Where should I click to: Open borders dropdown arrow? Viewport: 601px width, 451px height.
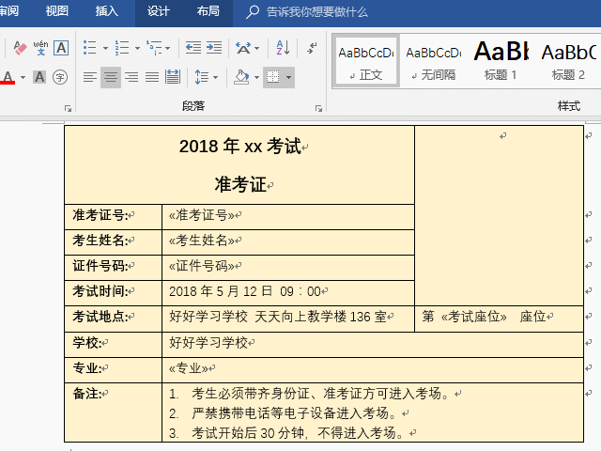(x=288, y=77)
